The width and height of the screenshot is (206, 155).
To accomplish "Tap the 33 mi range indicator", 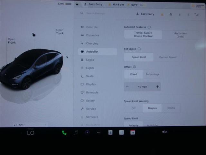I will tap(64, 4).
